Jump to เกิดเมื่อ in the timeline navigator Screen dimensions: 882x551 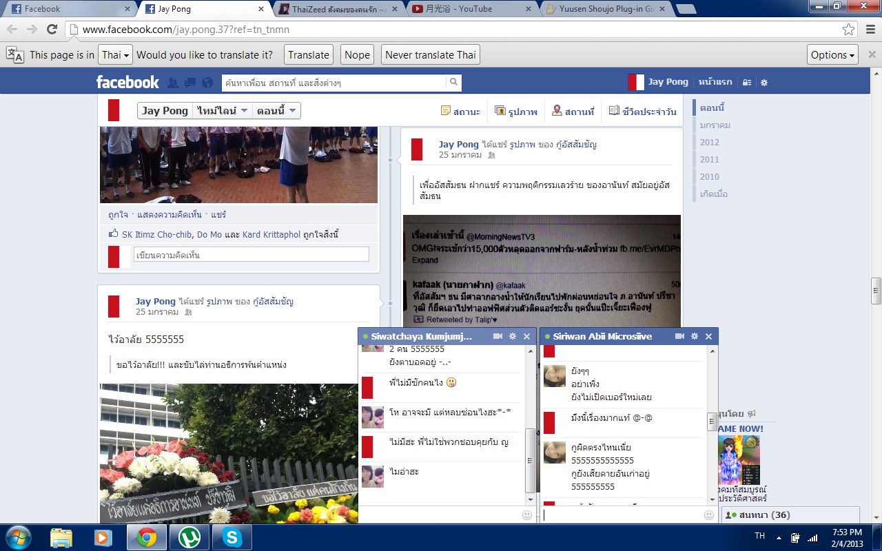(713, 194)
